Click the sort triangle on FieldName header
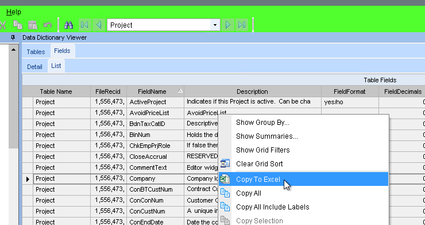Screen dimensions: 425x225 point(180,91)
